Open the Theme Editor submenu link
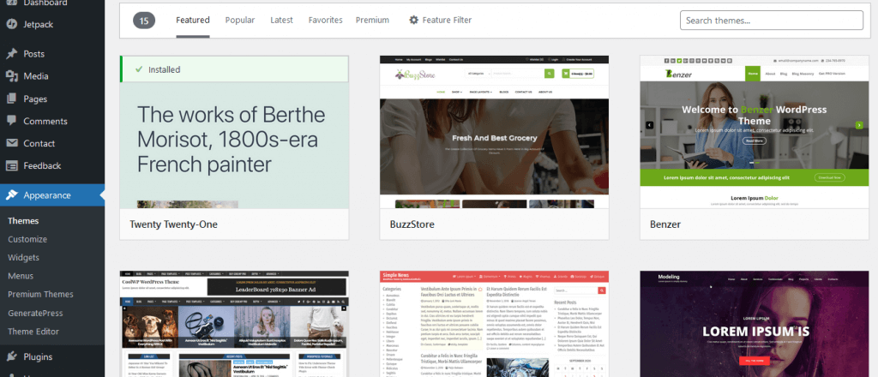 point(33,332)
